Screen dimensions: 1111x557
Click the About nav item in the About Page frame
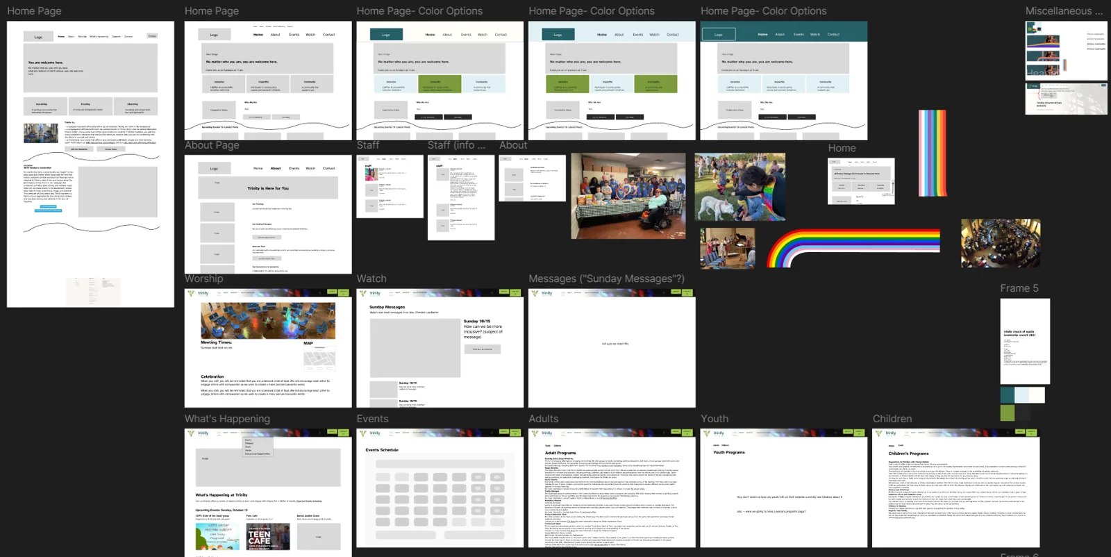(276, 168)
